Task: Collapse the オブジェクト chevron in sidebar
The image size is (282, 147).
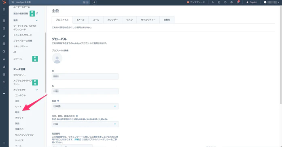Action: [x=37, y=90]
